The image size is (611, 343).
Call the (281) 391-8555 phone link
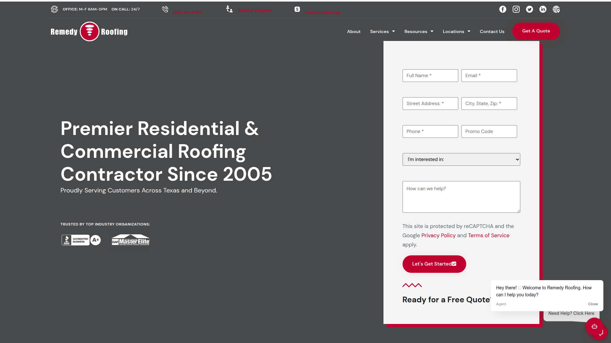point(188,12)
